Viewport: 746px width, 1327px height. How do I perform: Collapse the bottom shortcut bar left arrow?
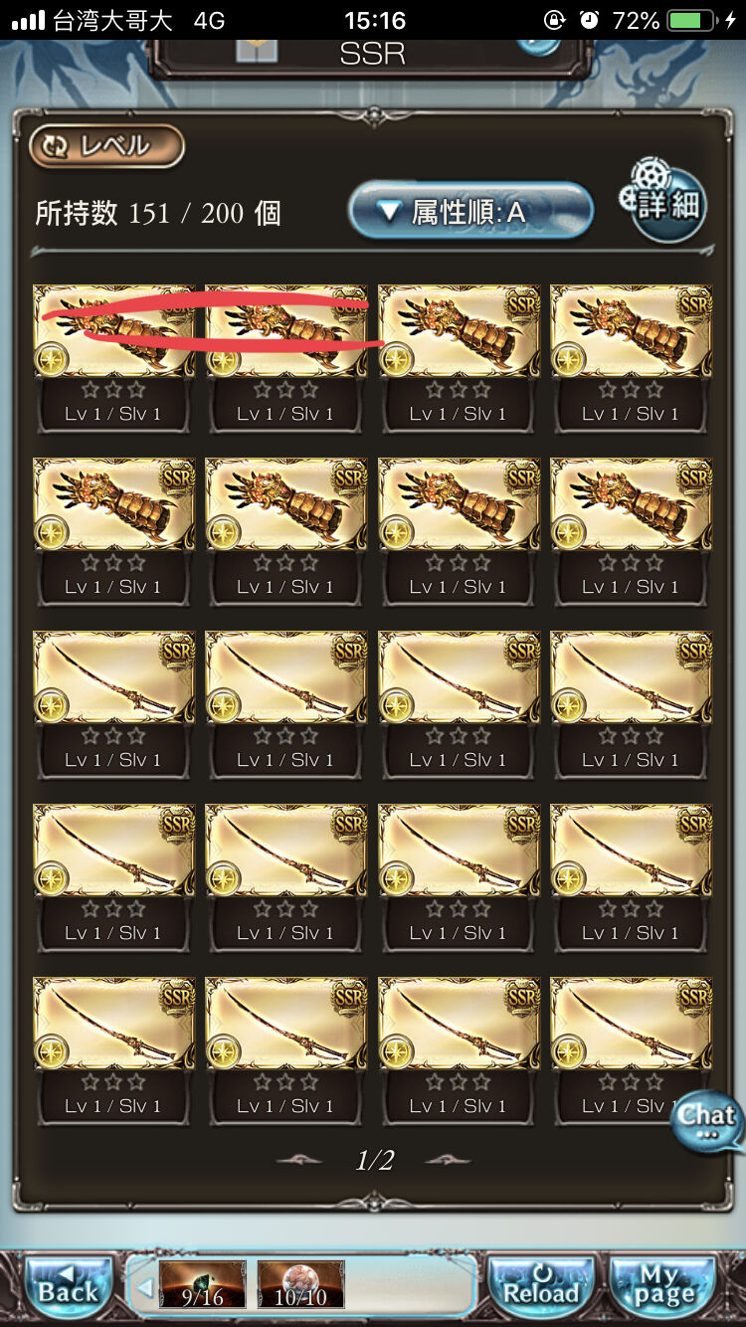click(x=145, y=1288)
